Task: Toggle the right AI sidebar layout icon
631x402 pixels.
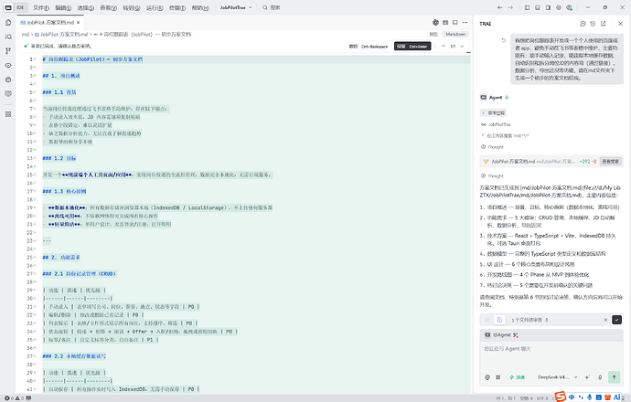Action: tap(548, 7)
